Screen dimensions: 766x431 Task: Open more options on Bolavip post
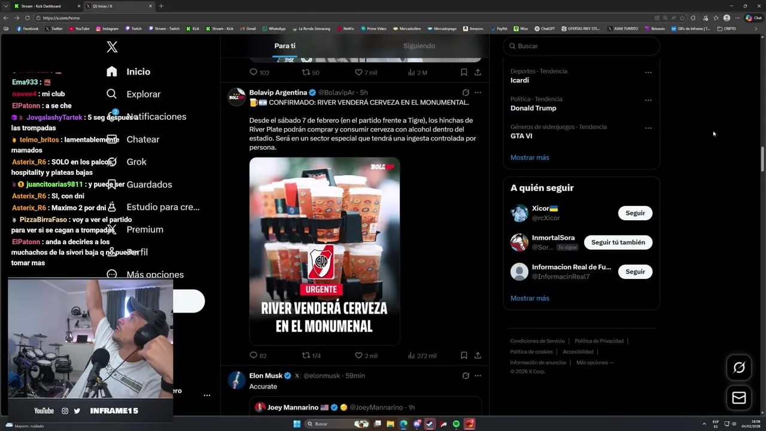478,93
